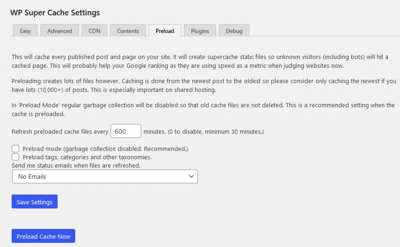Open the No Emails dropdown
400x247 pixels.
105,176
